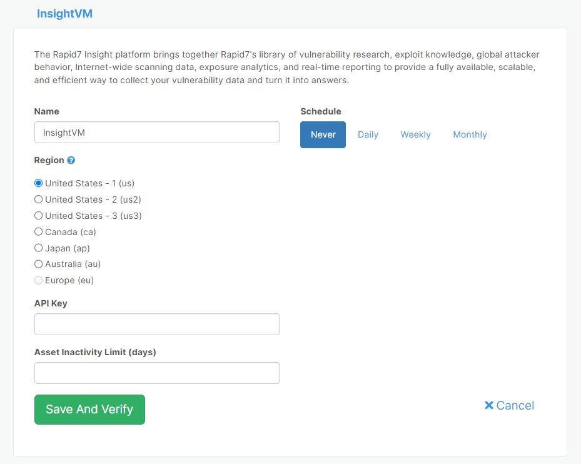Switch the schedule to Never
Image resolution: width=581 pixels, height=464 pixels.
click(x=323, y=134)
